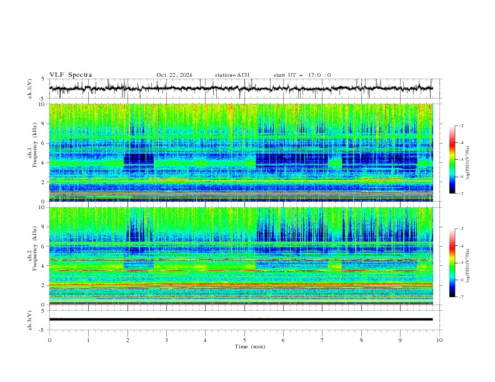
Task: Click time axis tick label "6"
Action: pos(283,340)
